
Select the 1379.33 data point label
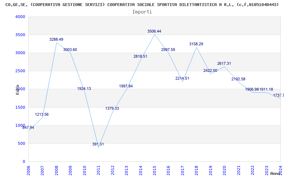pos(112,108)
